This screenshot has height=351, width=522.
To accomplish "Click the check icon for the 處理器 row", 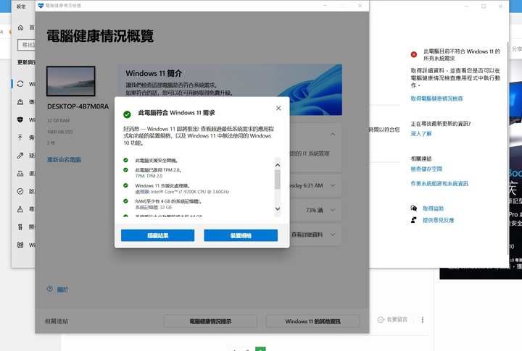I will pos(125,185).
